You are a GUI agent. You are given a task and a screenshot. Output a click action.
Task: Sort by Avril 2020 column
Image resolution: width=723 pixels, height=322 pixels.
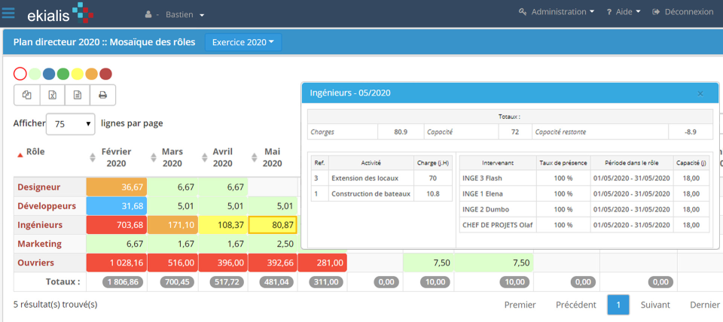point(222,157)
